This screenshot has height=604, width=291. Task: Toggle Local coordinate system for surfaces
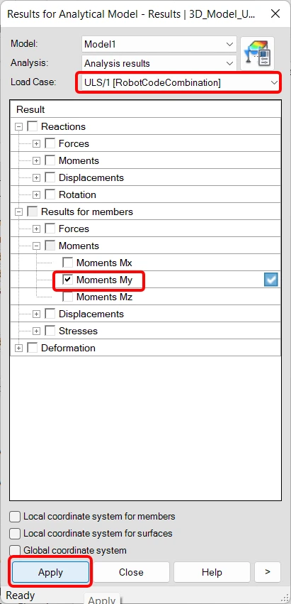point(15,533)
